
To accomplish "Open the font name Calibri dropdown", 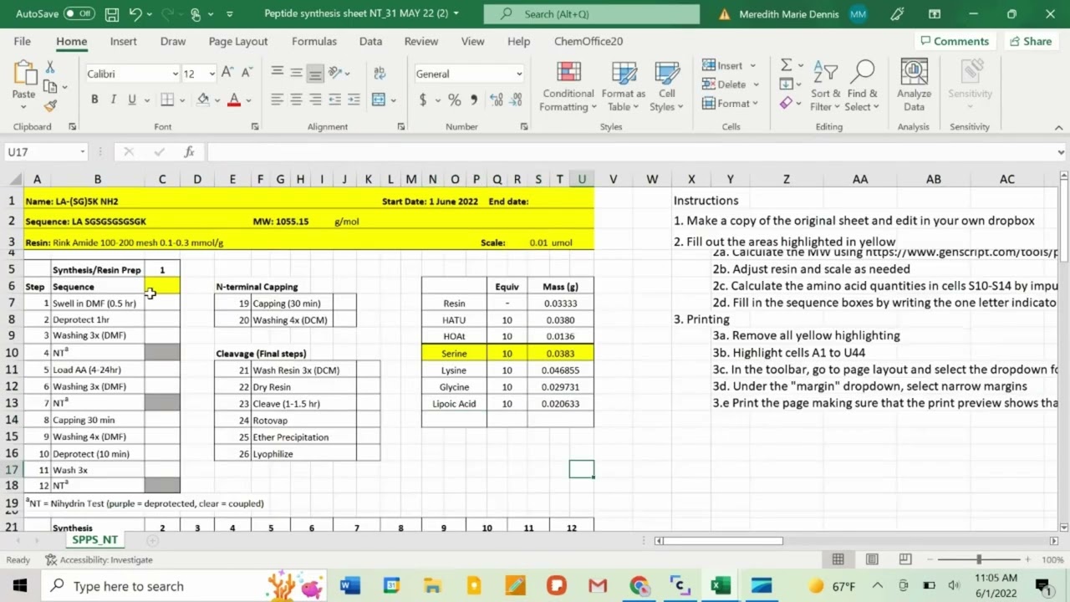I will point(175,74).
